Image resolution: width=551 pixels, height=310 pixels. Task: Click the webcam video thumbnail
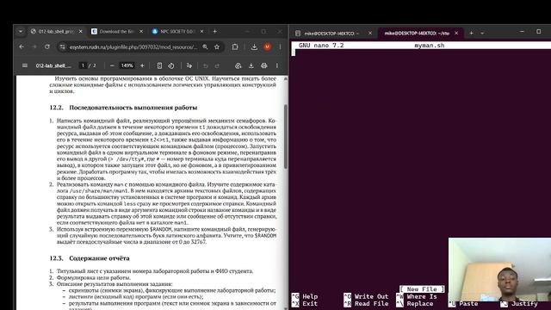click(x=499, y=270)
